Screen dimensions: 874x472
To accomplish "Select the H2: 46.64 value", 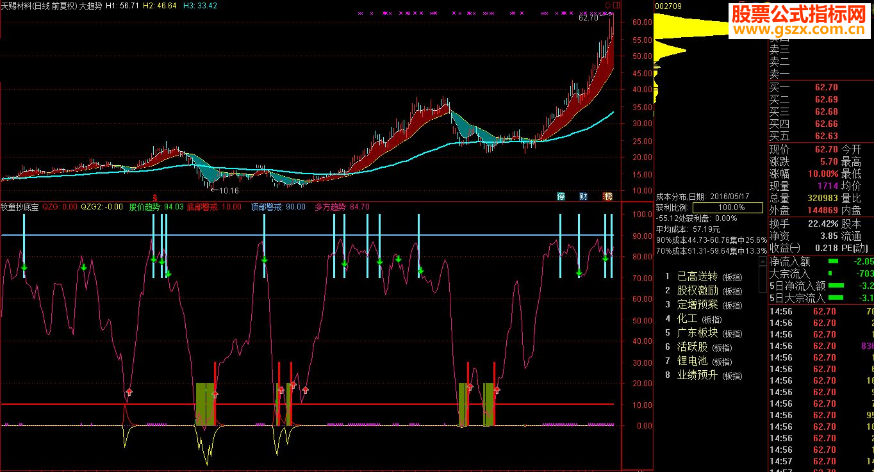I will [160, 5].
